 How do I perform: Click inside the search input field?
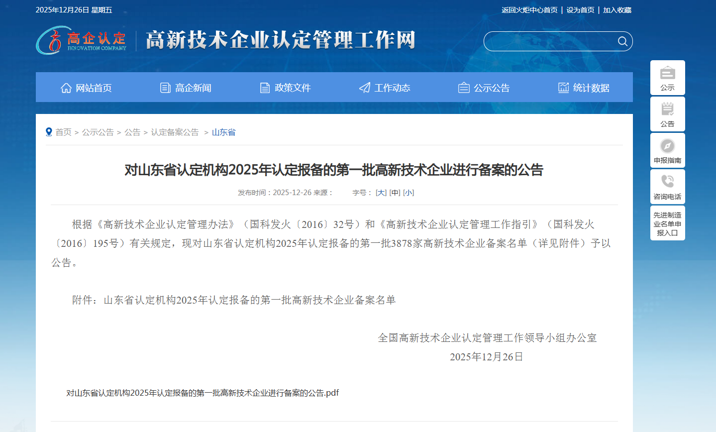pyautogui.click(x=547, y=41)
